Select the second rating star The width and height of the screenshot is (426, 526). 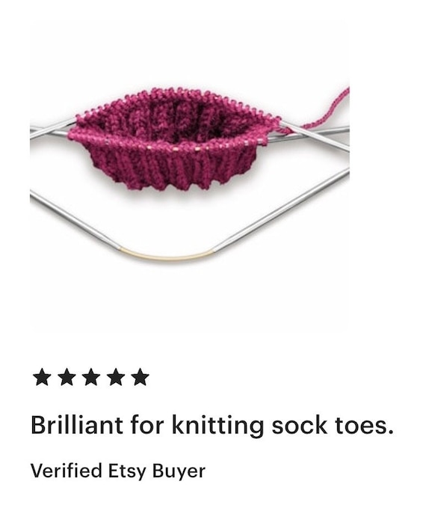[67, 377]
